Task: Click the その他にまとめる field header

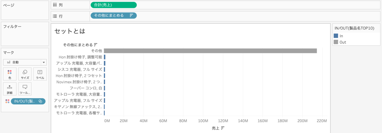Action: pos(78,45)
